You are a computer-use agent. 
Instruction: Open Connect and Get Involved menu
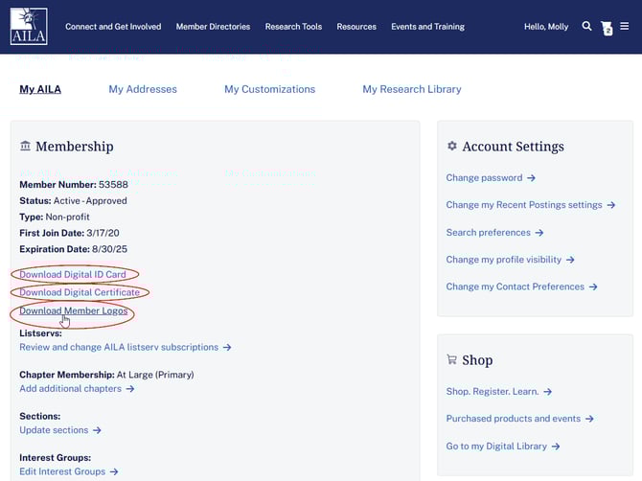pyautogui.click(x=113, y=27)
